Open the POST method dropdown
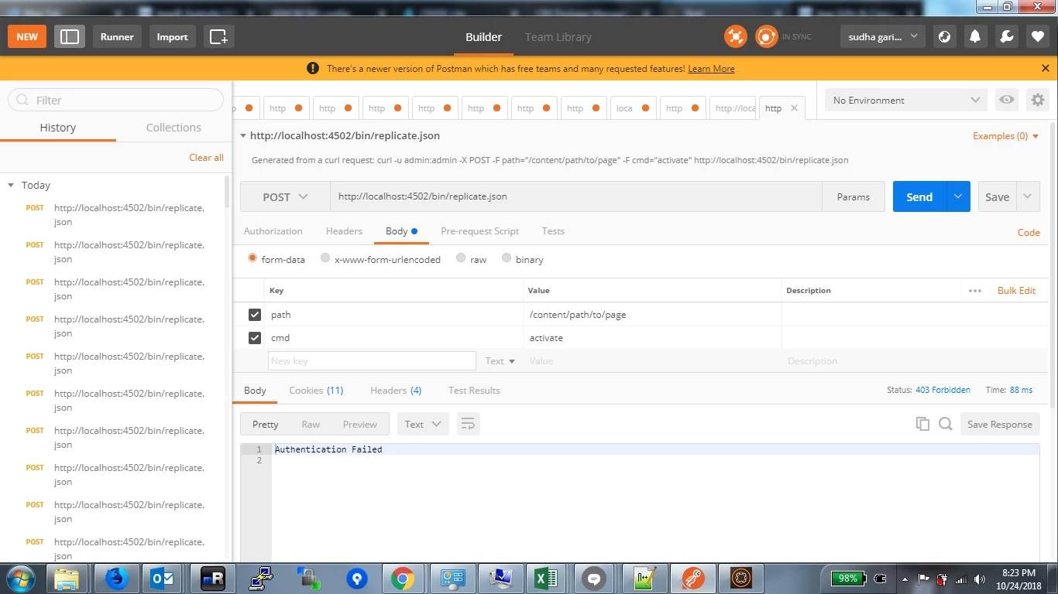Screen dimensions: 1058x594 [285, 196]
